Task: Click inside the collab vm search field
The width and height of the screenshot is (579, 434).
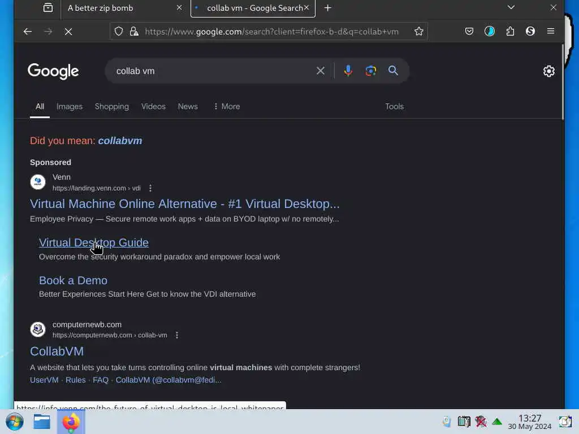Action: (x=213, y=71)
